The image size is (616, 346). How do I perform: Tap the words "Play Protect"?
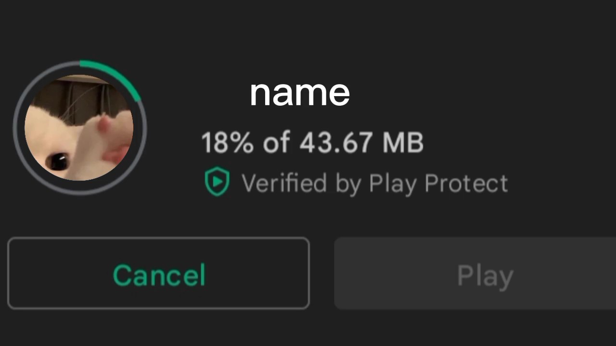[x=438, y=184]
